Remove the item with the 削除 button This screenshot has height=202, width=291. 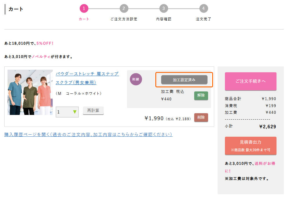(201, 118)
